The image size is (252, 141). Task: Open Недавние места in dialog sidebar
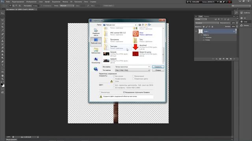[x=96, y=32]
